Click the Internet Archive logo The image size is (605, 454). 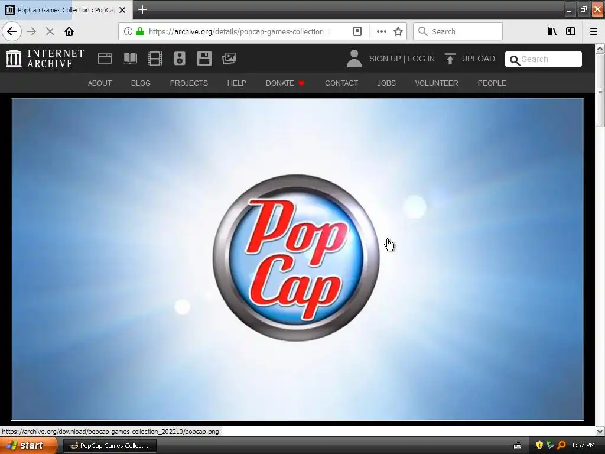tap(45, 59)
